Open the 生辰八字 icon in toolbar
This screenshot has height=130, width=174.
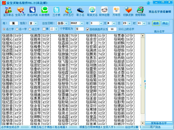[20, 12]
